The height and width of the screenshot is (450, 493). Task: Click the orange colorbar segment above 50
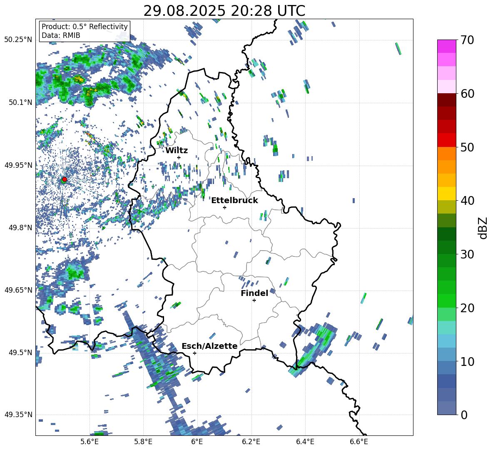(446, 154)
